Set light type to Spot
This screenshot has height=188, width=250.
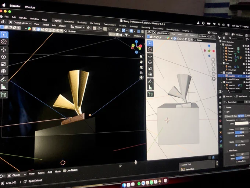[x=241, y=116]
